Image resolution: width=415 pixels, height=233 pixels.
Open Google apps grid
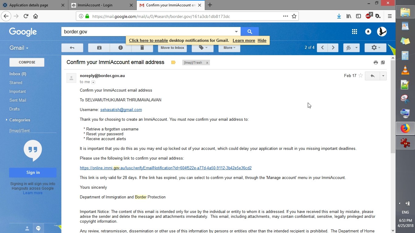point(354,32)
